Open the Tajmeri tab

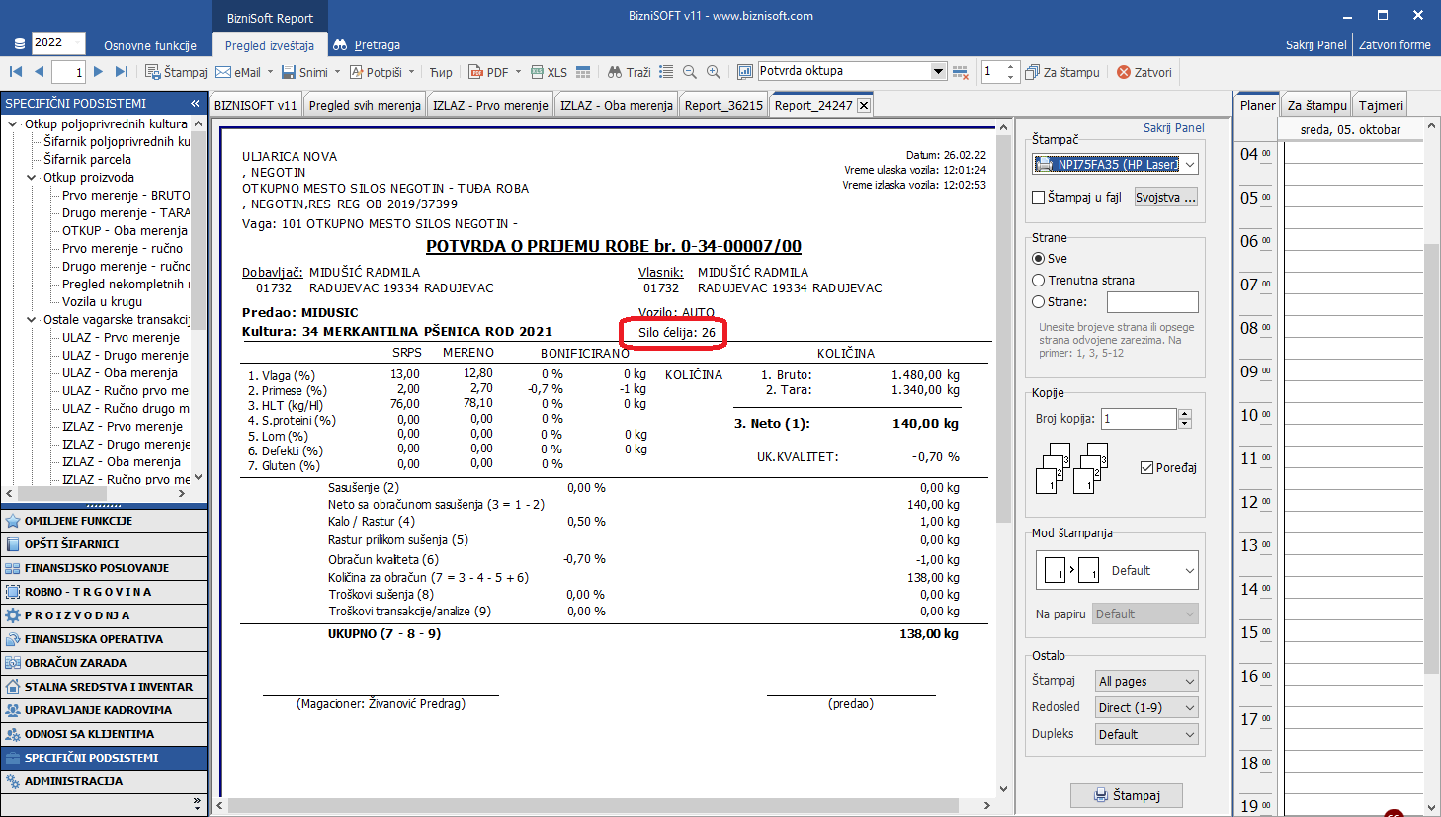click(x=1380, y=106)
